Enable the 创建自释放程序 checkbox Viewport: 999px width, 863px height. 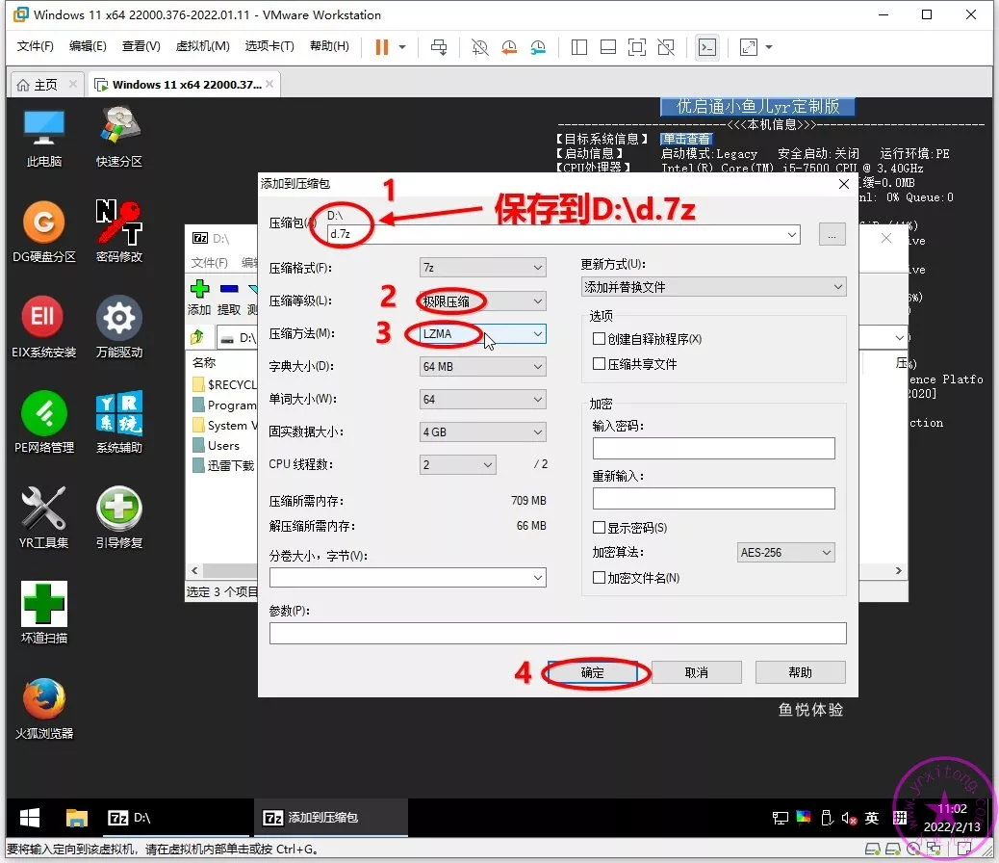(x=600, y=339)
